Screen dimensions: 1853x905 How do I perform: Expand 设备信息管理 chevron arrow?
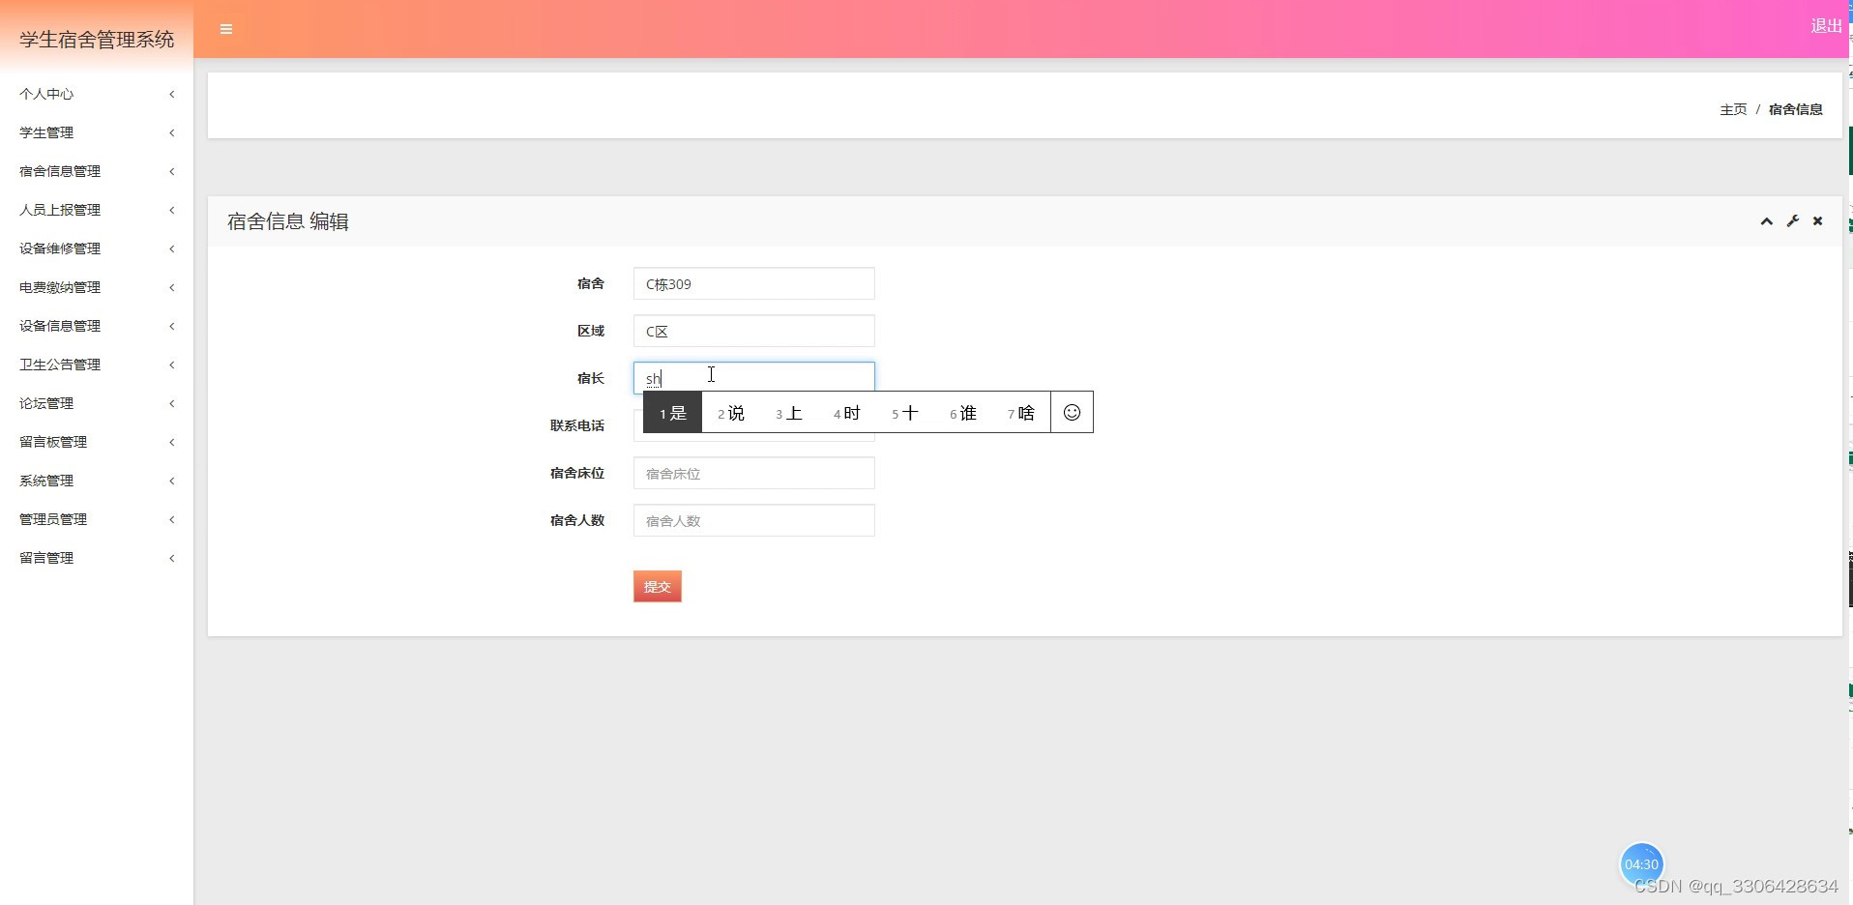tap(172, 326)
